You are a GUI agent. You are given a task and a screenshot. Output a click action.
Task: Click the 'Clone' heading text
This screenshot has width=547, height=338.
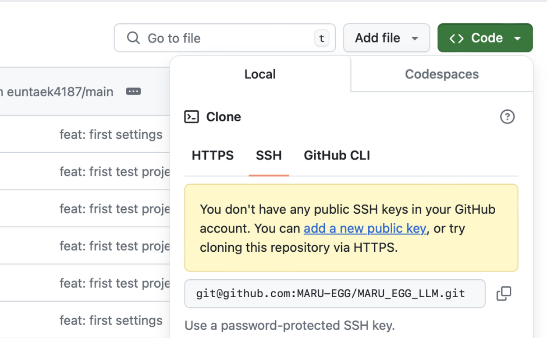(224, 117)
